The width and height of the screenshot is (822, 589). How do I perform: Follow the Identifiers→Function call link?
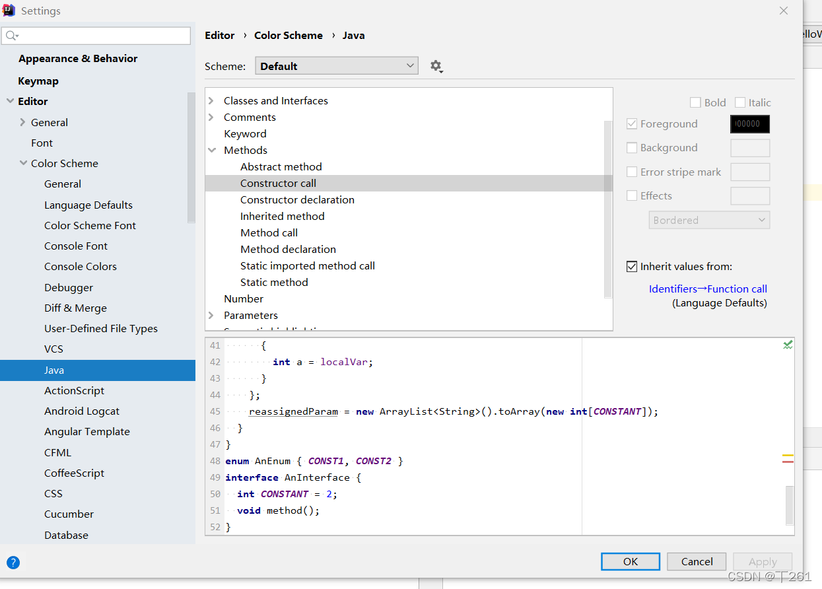(x=708, y=289)
